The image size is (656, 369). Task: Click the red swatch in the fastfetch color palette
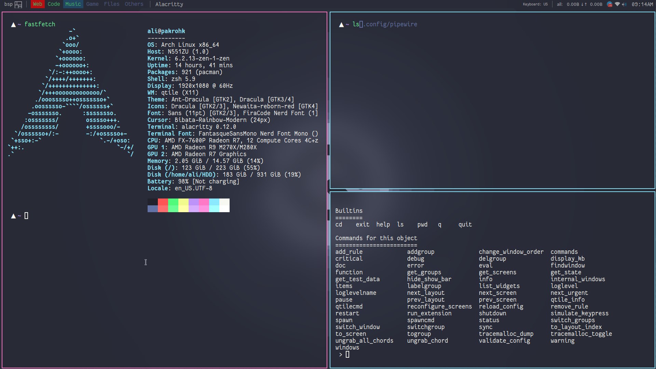(162, 202)
